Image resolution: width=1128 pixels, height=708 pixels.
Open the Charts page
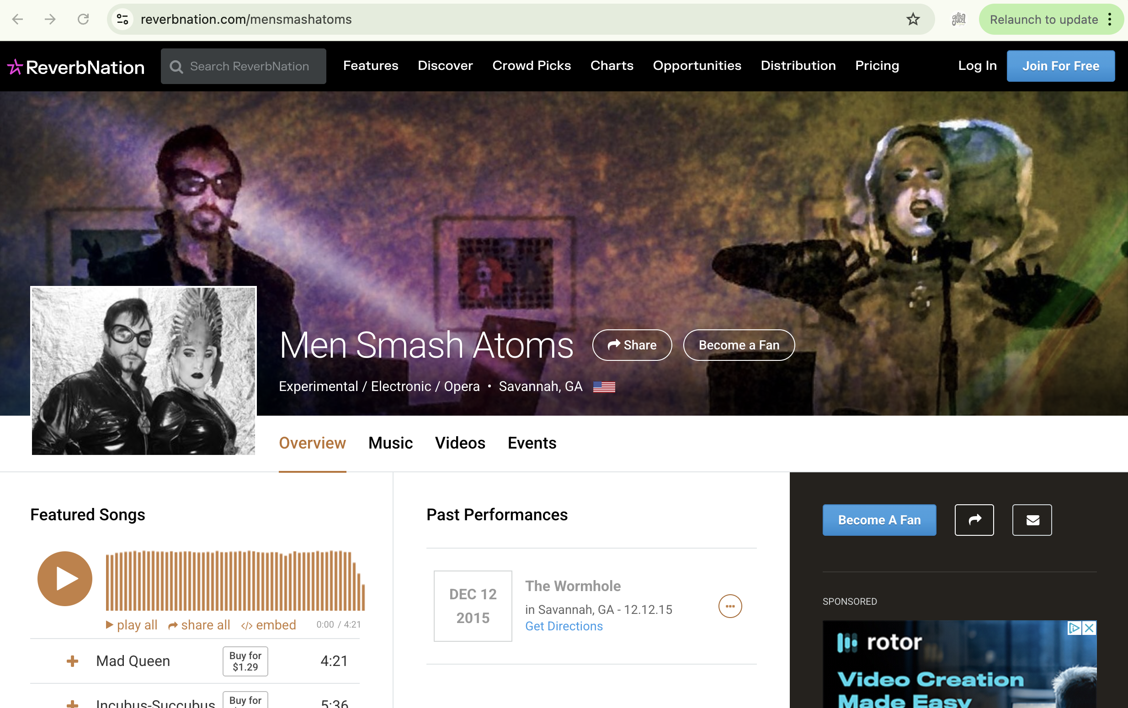point(612,66)
